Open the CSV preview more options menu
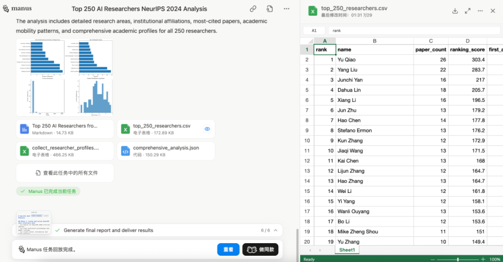Viewport: 503px width, 262px height. 480,11
